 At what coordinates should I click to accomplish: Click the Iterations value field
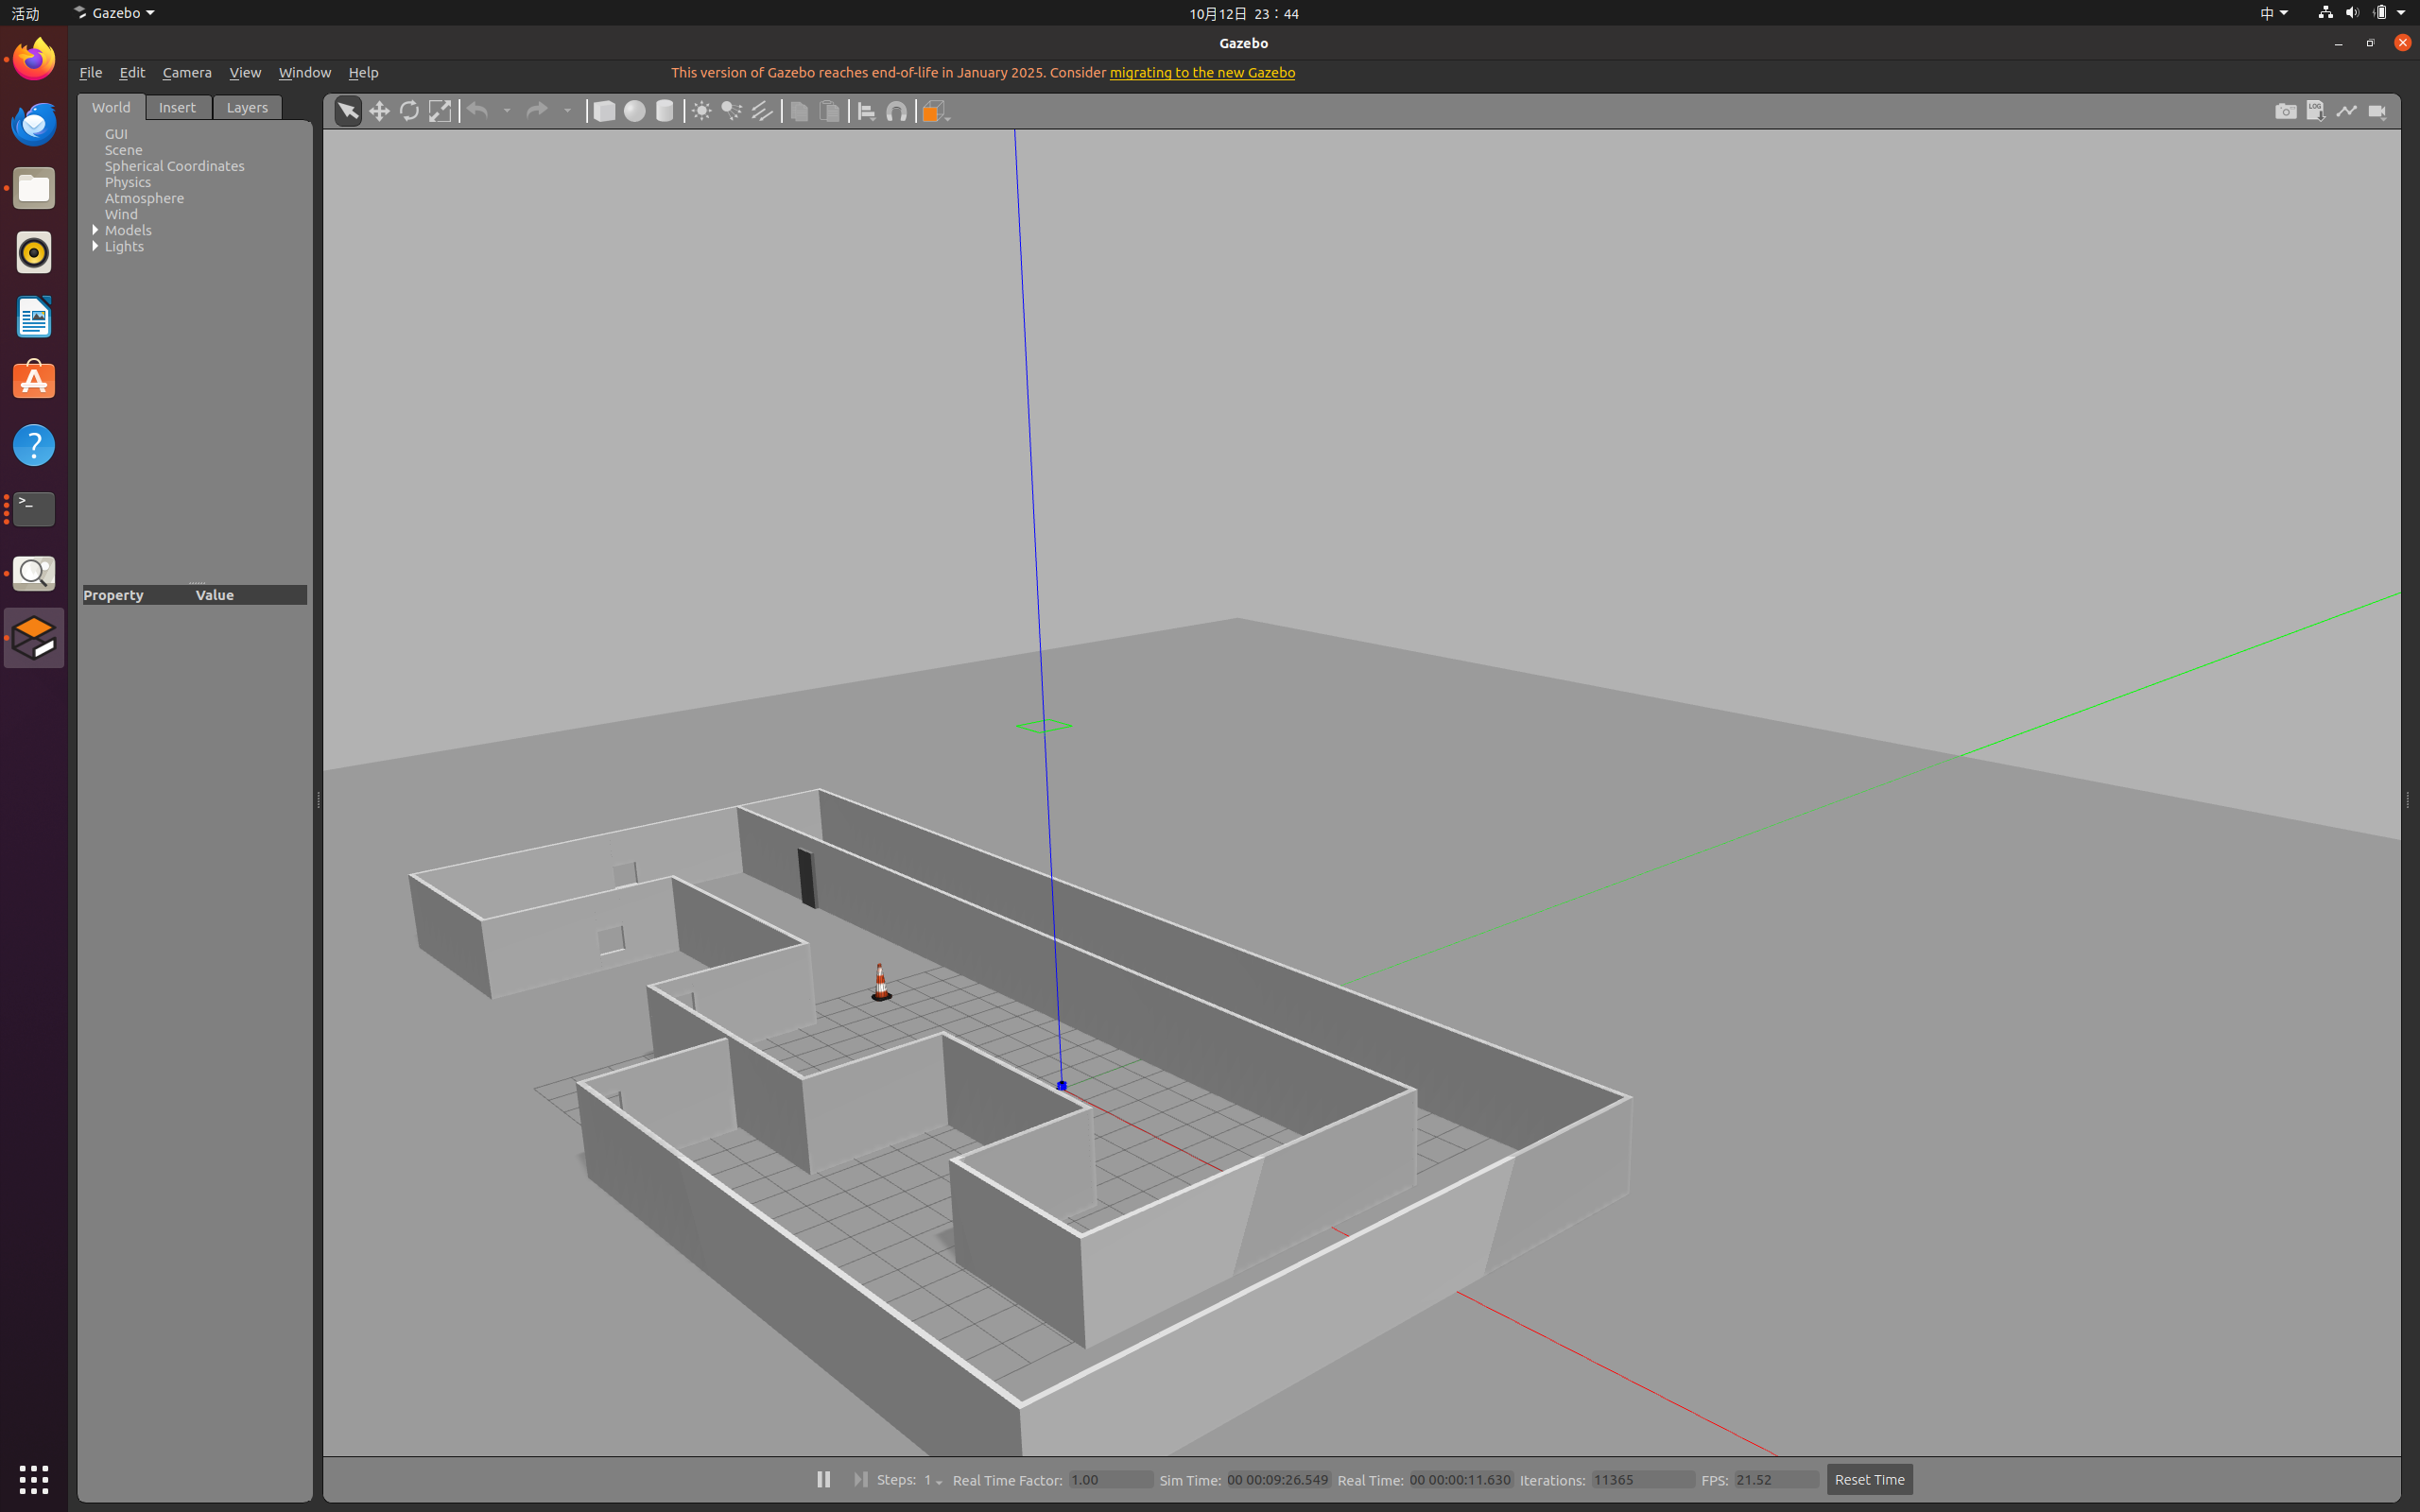(1642, 1480)
